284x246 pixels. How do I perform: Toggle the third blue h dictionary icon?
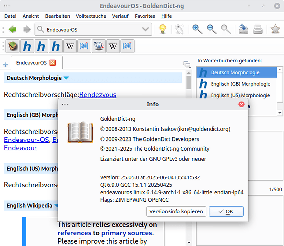[56, 46]
